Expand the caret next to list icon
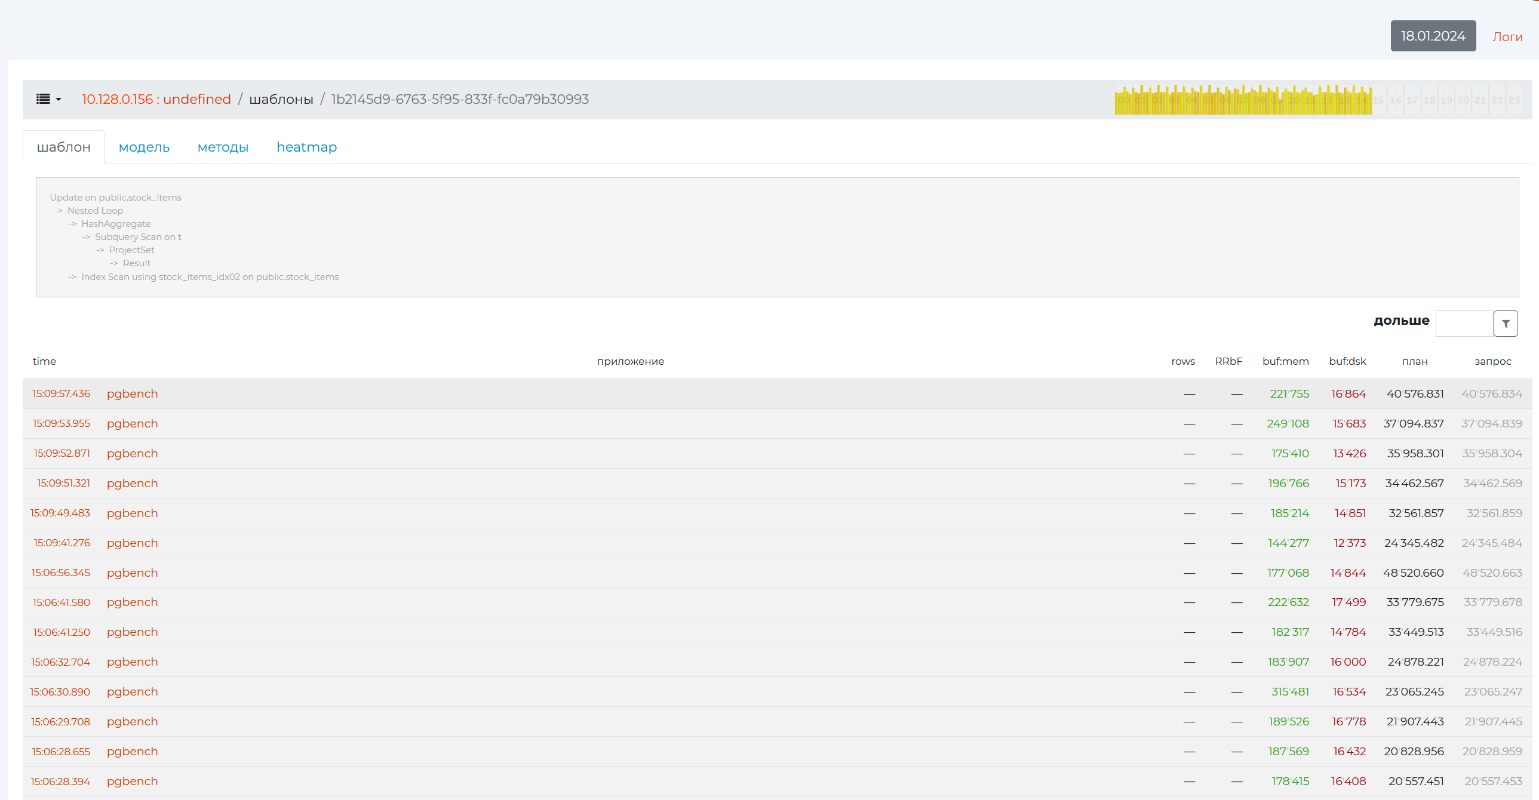Viewport: 1539px width, 800px height. click(x=59, y=100)
